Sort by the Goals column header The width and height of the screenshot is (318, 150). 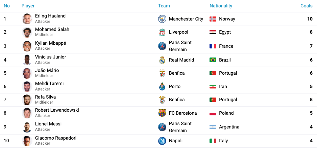coord(306,6)
